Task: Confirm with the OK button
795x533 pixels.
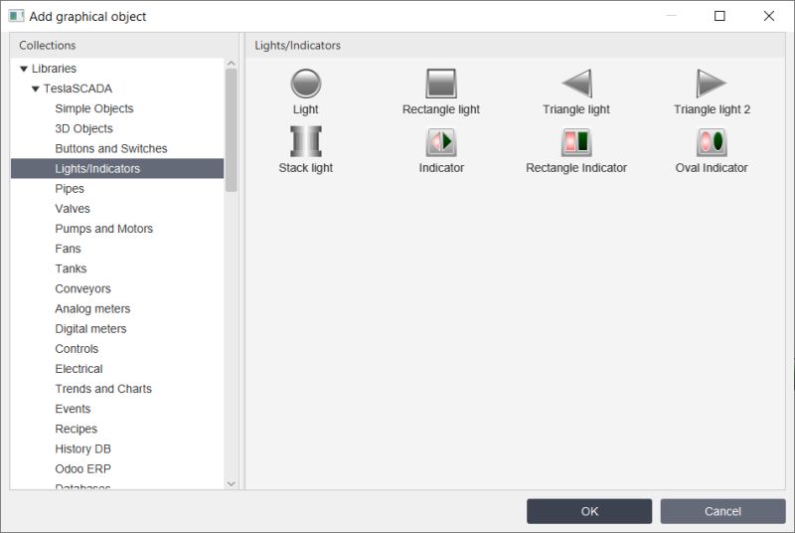Action: coord(589,511)
